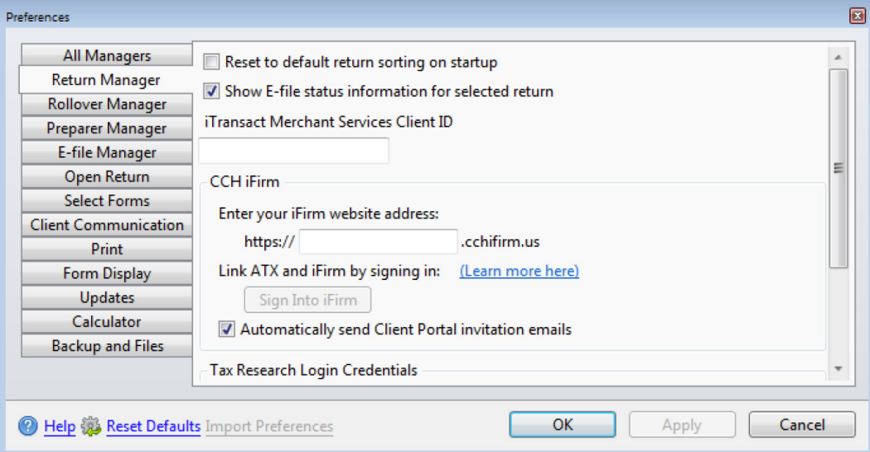Click the Reset Defaults gear icon

coord(92,426)
